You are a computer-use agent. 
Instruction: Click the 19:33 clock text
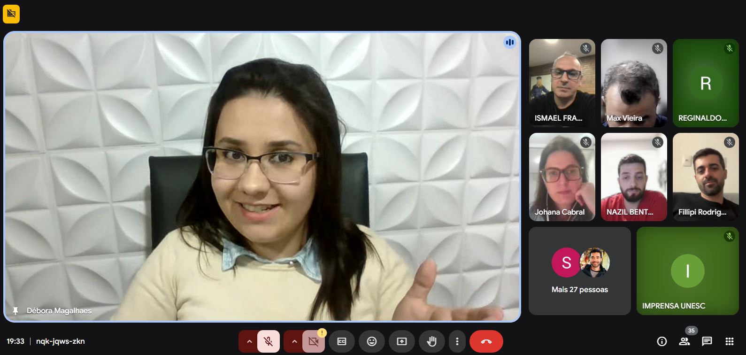pyautogui.click(x=15, y=341)
